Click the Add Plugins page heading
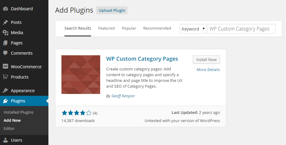286x145 pixels. (x=74, y=10)
